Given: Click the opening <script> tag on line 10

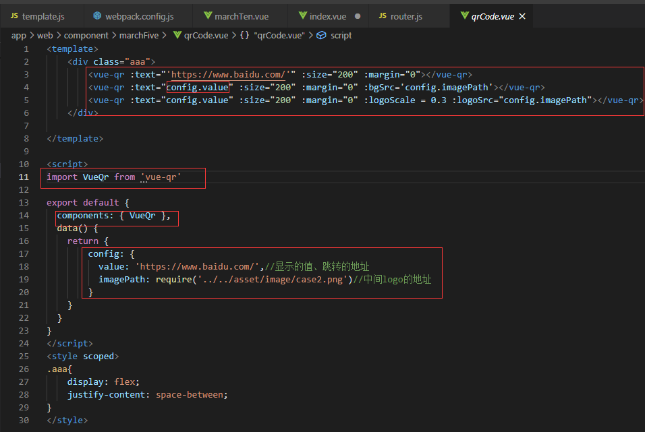Looking at the screenshot, I should pyautogui.click(x=67, y=164).
